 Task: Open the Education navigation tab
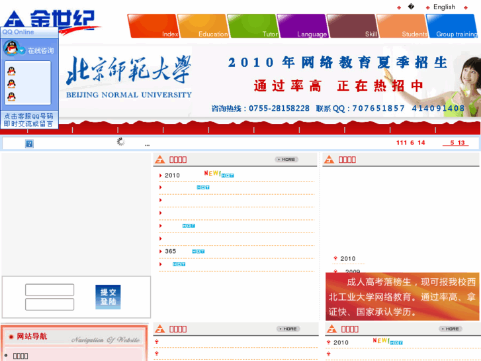click(x=202, y=26)
